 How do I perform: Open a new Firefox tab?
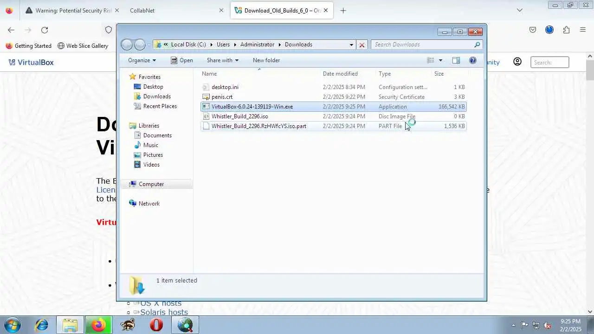(343, 10)
